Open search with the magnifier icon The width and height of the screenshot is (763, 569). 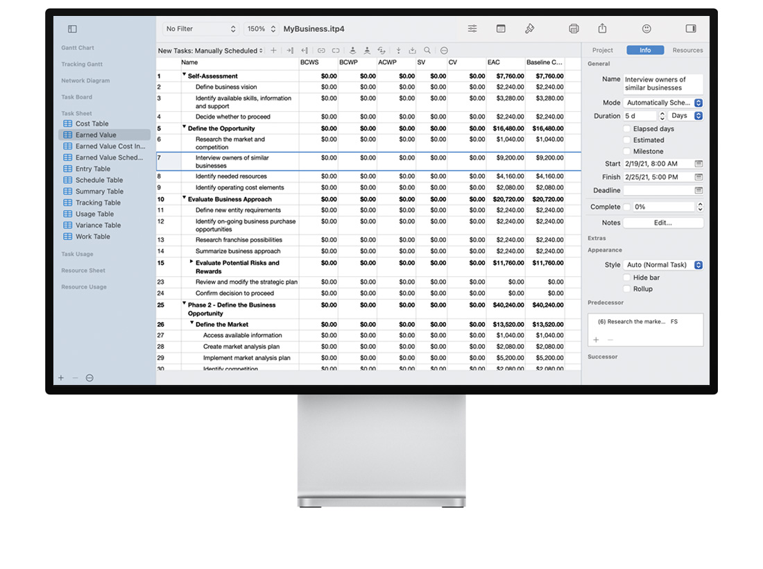pos(429,50)
